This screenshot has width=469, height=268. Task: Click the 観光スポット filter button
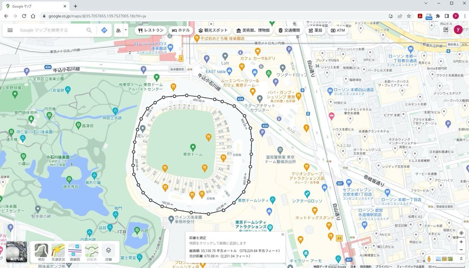click(213, 30)
